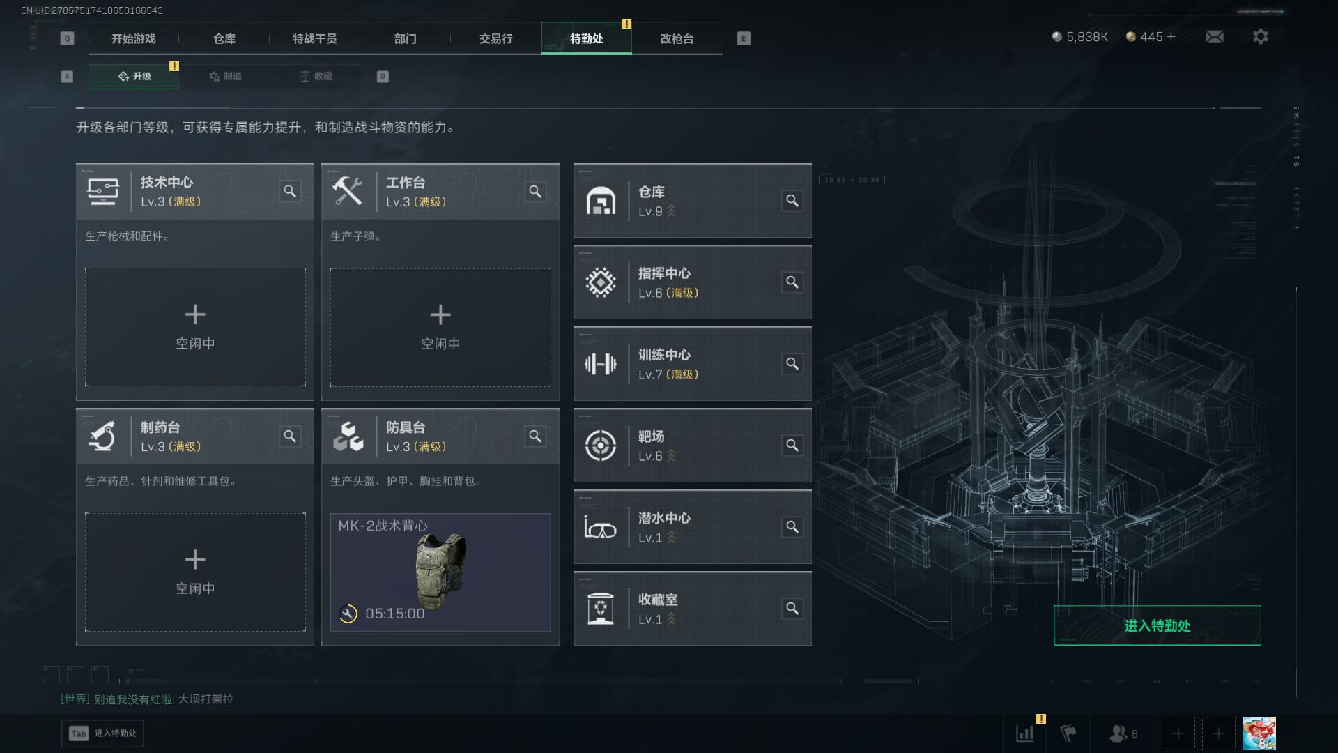
Task: Switch to the 交易行 tab
Action: click(496, 39)
